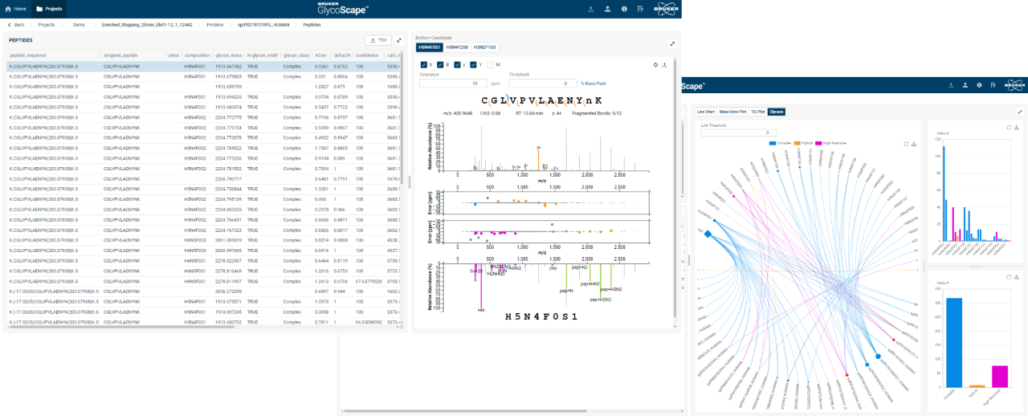Sort by confidence column header
Screen dimensions: 1028x416
pos(369,55)
